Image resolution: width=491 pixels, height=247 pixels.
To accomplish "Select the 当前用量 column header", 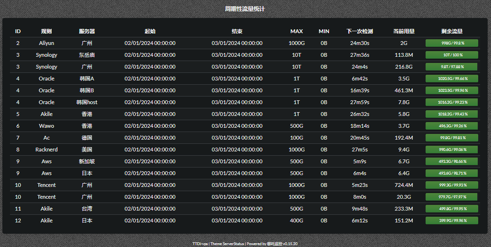I will (x=404, y=31).
